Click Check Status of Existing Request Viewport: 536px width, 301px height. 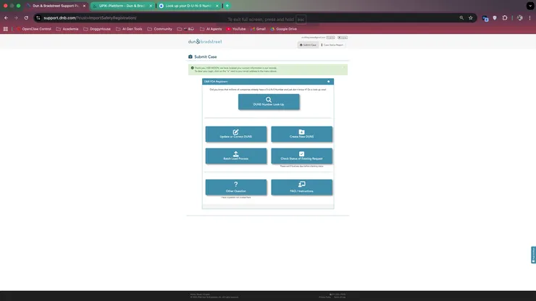click(301, 156)
